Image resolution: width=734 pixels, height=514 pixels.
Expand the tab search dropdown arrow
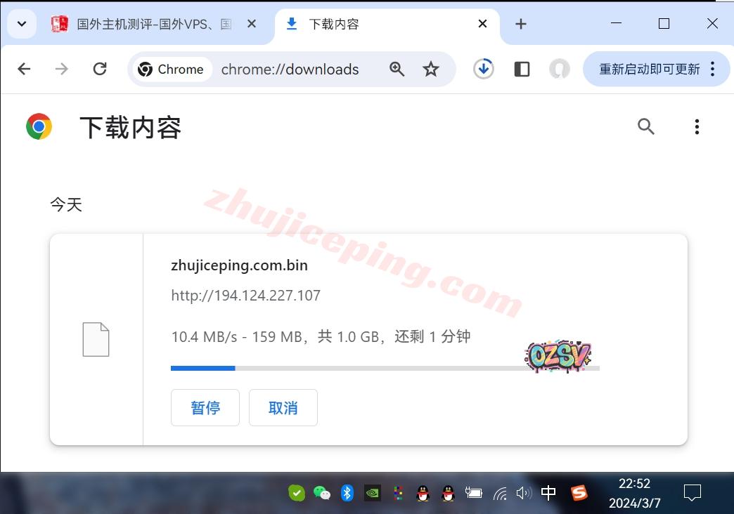tap(22, 24)
